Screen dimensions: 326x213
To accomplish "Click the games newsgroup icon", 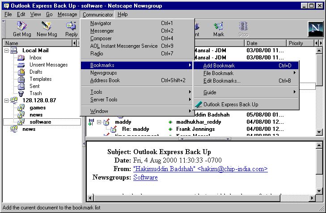I will 21,108.
